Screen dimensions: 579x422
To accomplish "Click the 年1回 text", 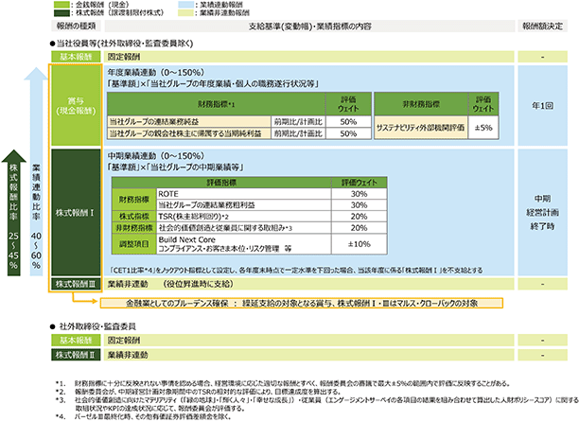I will click(x=542, y=106).
